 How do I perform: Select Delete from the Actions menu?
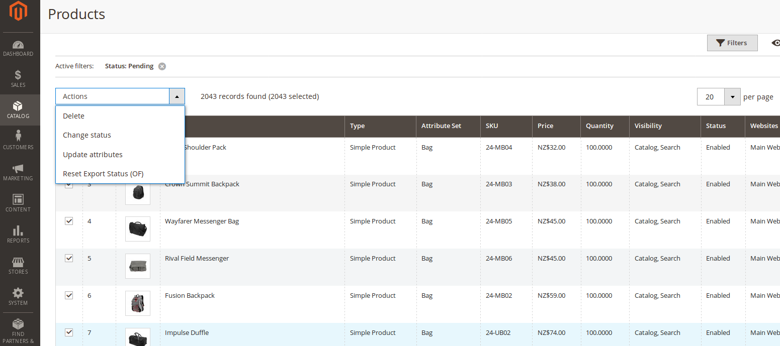coord(73,116)
